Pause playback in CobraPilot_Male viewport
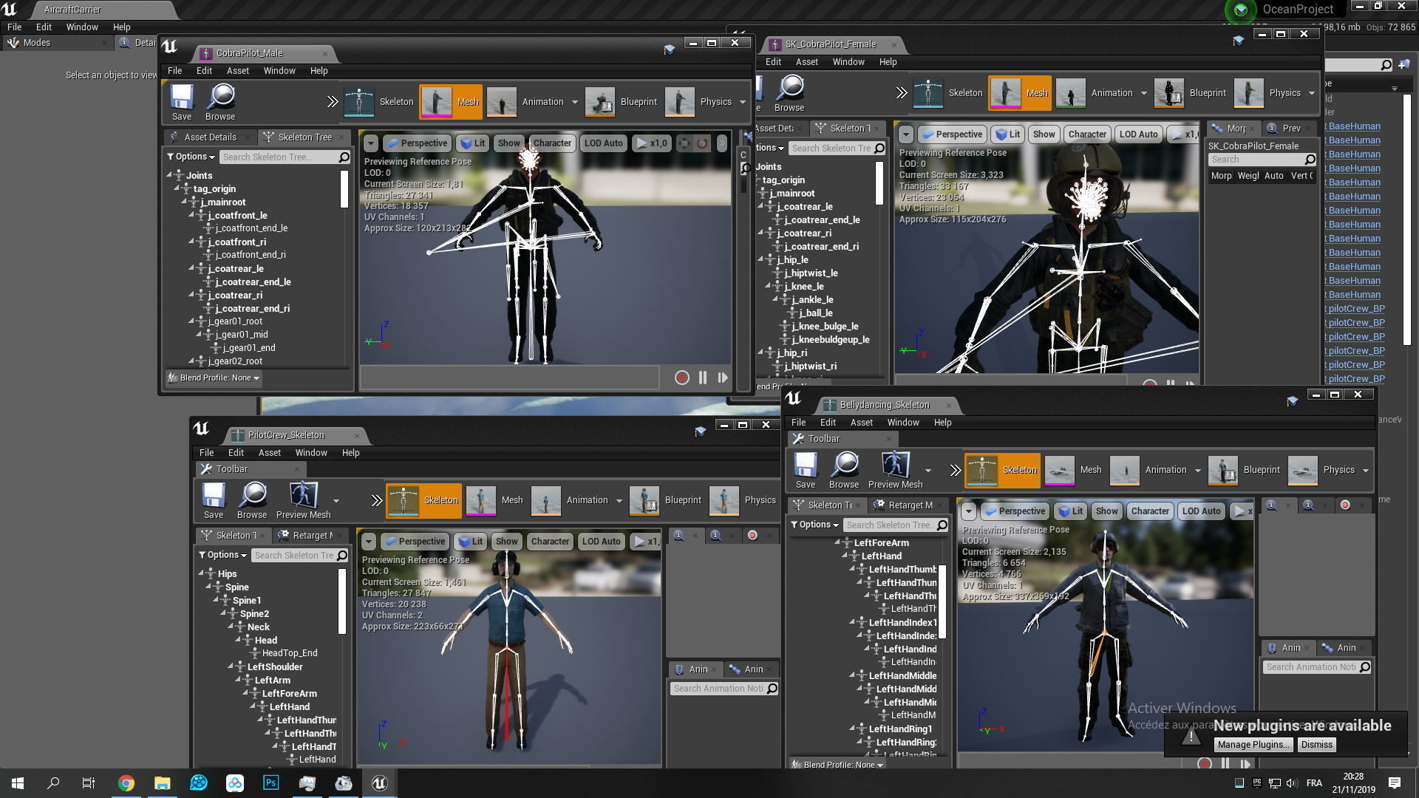The height and width of the screenshot is (798, 1419). click(702, 378)
